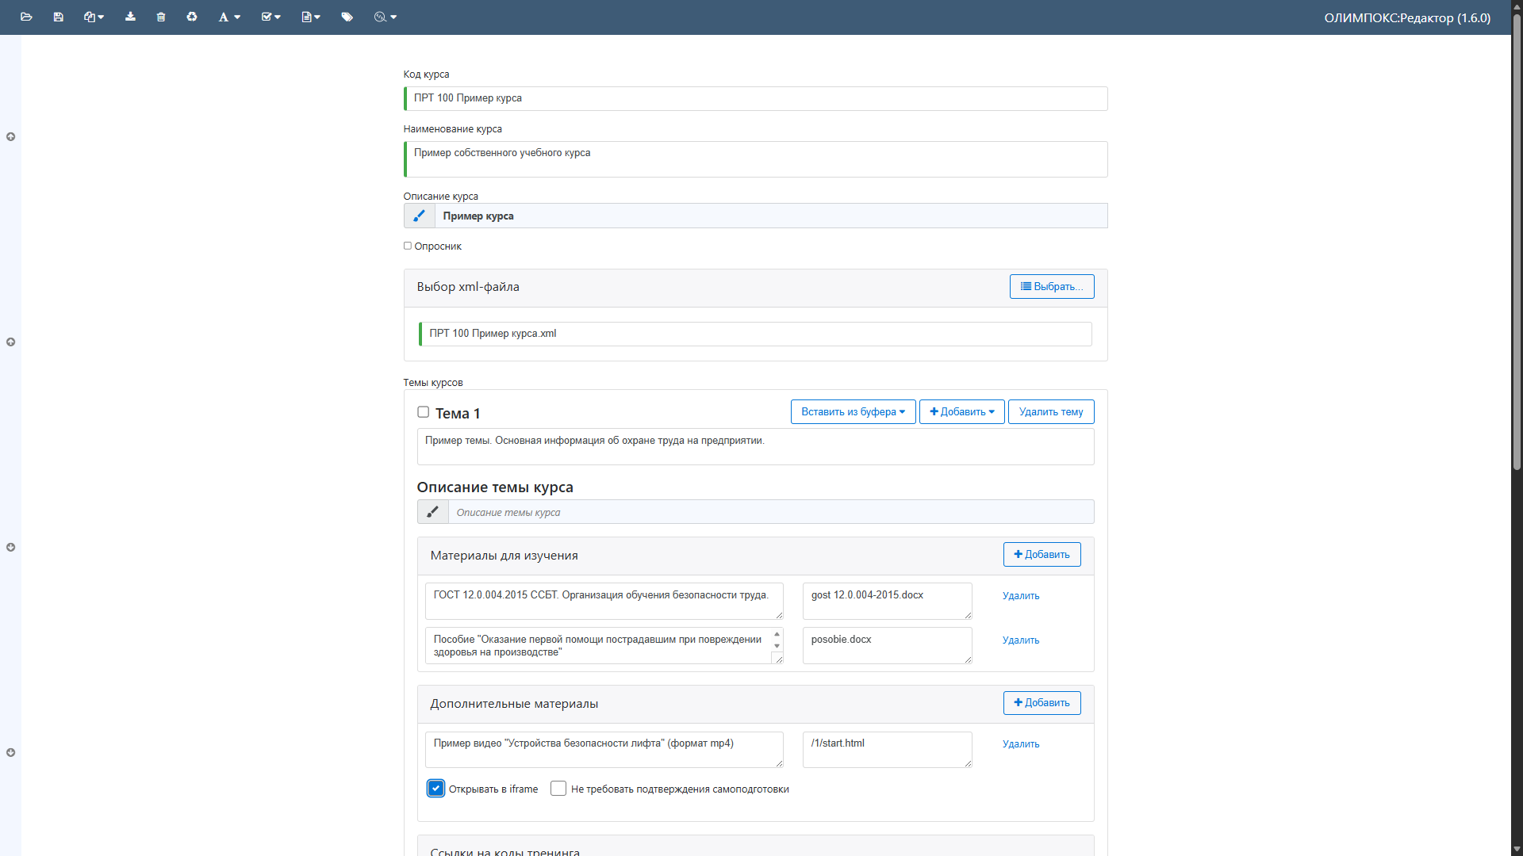Screen dimensions: 1523x856
Task: Click the open folder icon in toolbar
Action: click(x=26, y=17)
